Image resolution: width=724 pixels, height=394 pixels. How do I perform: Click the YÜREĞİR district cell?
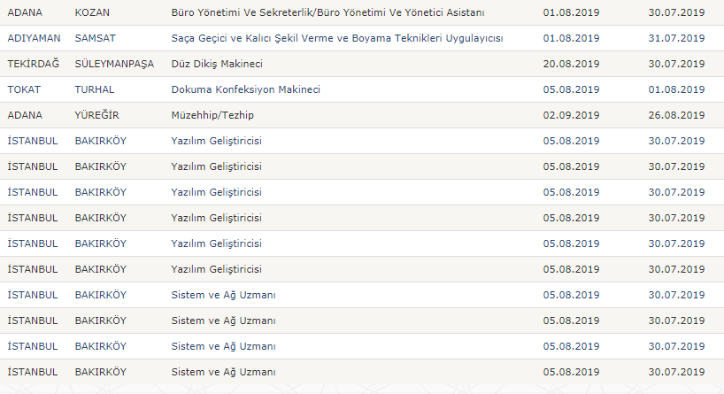96,115
